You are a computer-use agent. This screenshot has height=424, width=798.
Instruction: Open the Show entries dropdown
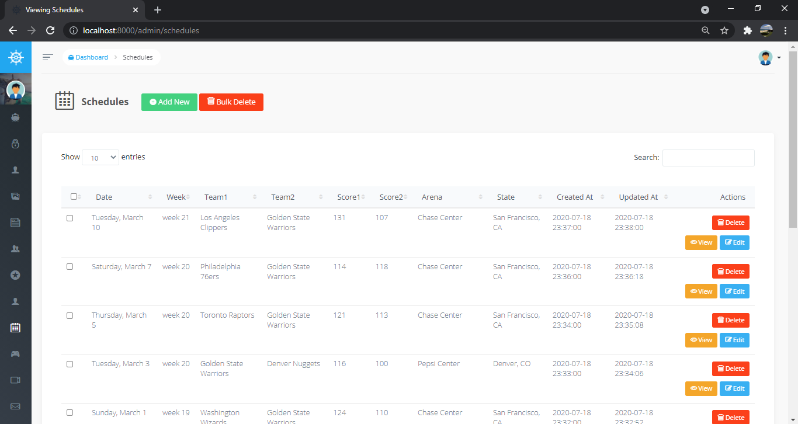click(100, 157)
